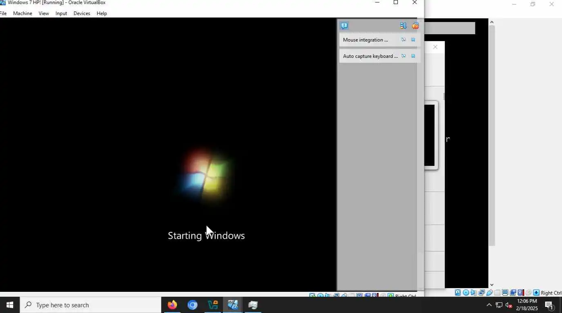Open Chrome from the taskbar
Viewport: 562px width, 313px height.
click(x=192, y=305)
